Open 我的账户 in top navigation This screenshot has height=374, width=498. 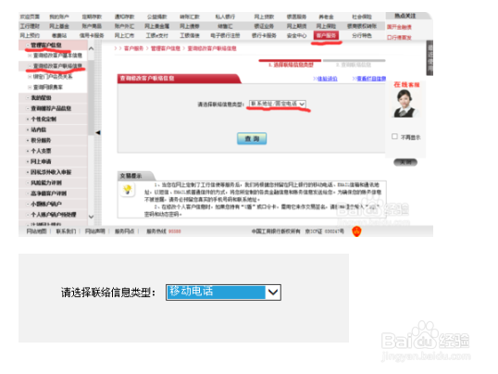tap(59, 17)
